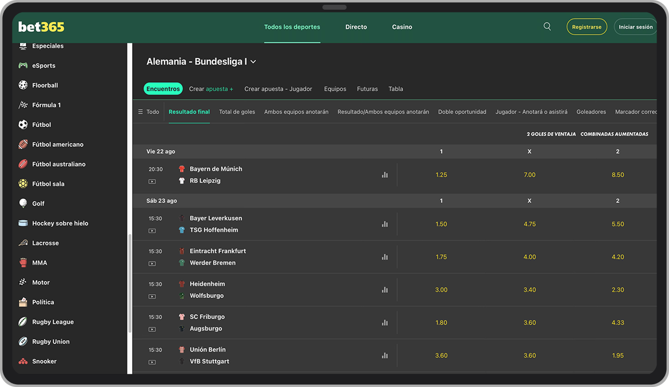This screenshot has height=387, width=669.
Task: Open the Bayern de Múnich match
Action: tap(216, 169)
